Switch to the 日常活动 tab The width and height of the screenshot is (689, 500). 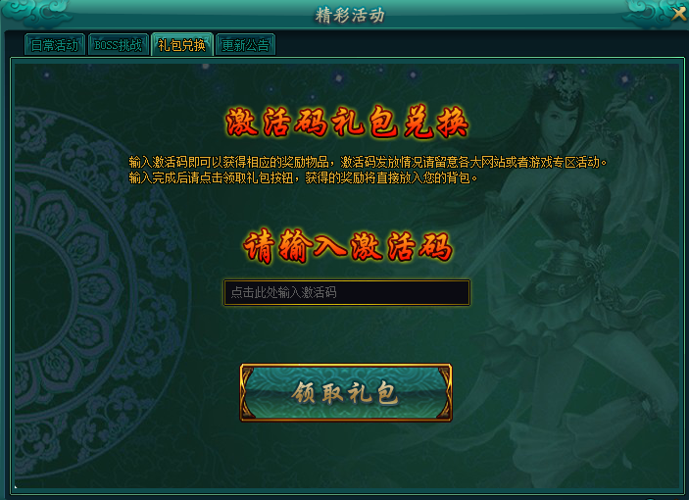coord(55,45)
